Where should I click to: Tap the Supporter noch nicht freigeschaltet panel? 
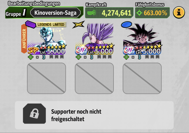94,115
